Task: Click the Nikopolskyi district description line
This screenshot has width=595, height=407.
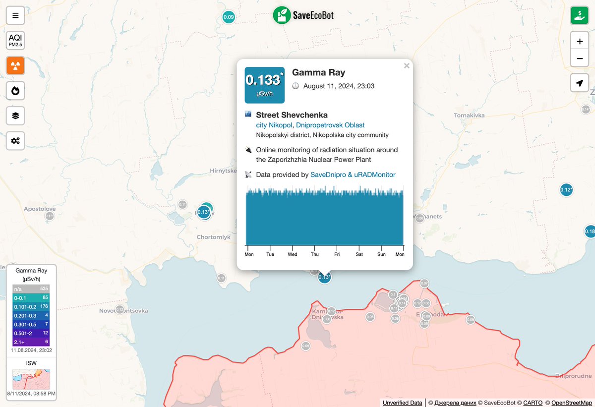Action: pos(322,135)
